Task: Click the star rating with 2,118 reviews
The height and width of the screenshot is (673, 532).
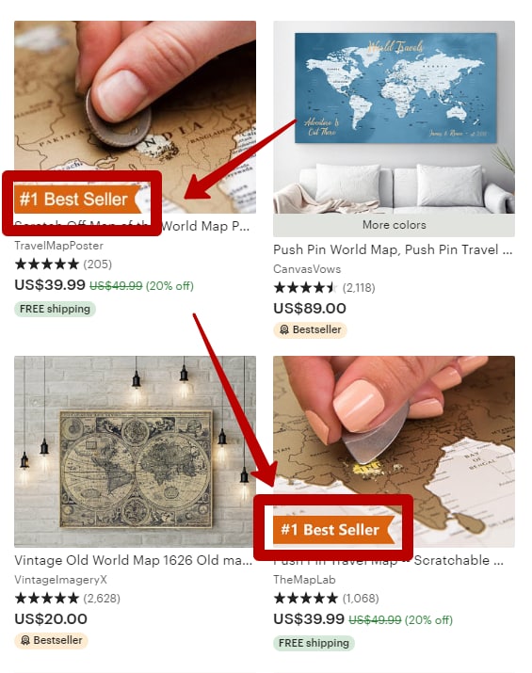Action: [x=324, y=288]
